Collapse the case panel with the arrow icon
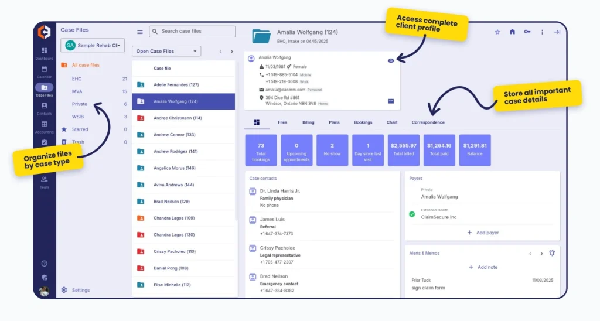The width and height of the screenshot is (600, 321). 557,32
